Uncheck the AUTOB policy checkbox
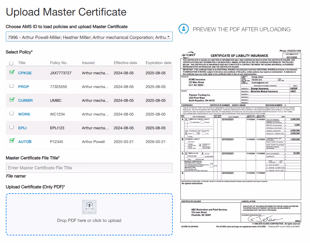Viewport: 310px width, 243px height. tap(12, 140)
